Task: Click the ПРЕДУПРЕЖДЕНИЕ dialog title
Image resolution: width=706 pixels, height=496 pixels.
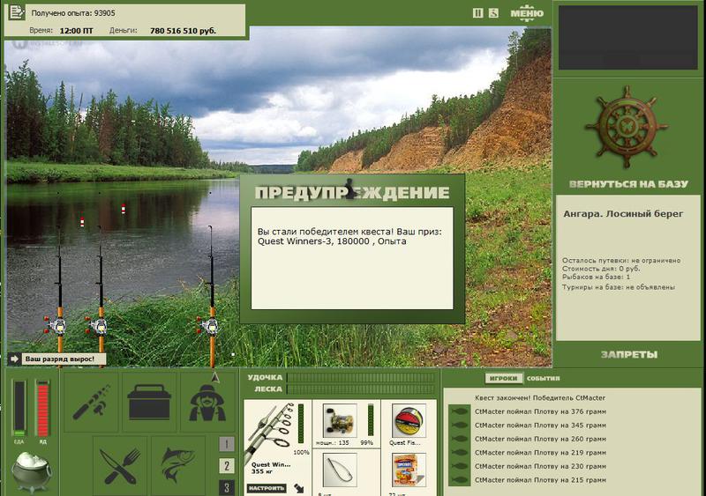Action: (352, 192)
